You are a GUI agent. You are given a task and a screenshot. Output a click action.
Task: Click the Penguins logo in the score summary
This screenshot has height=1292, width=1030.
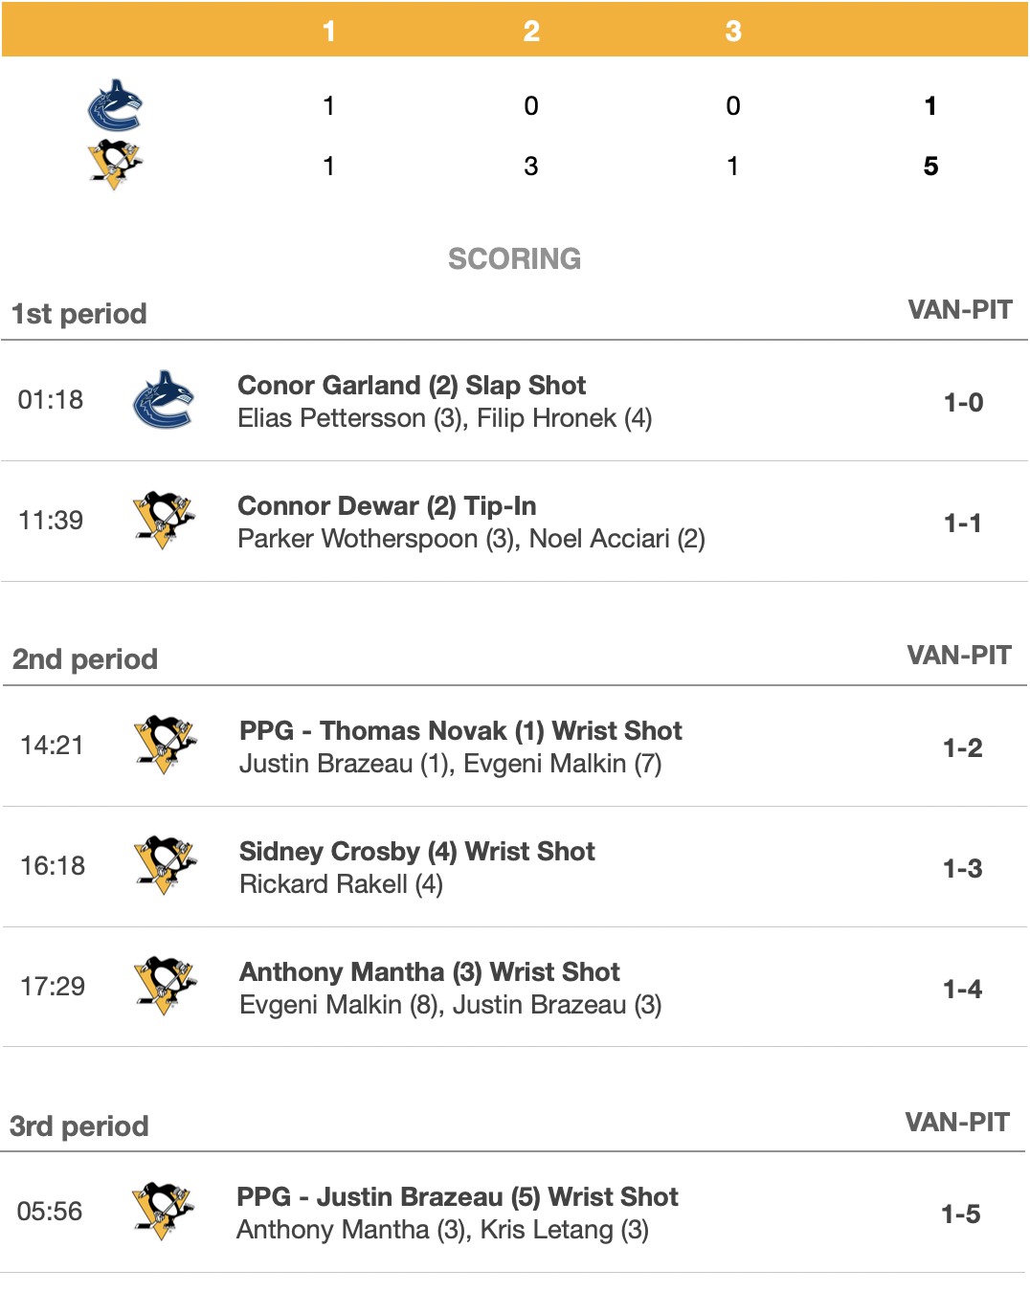point(115,165)
